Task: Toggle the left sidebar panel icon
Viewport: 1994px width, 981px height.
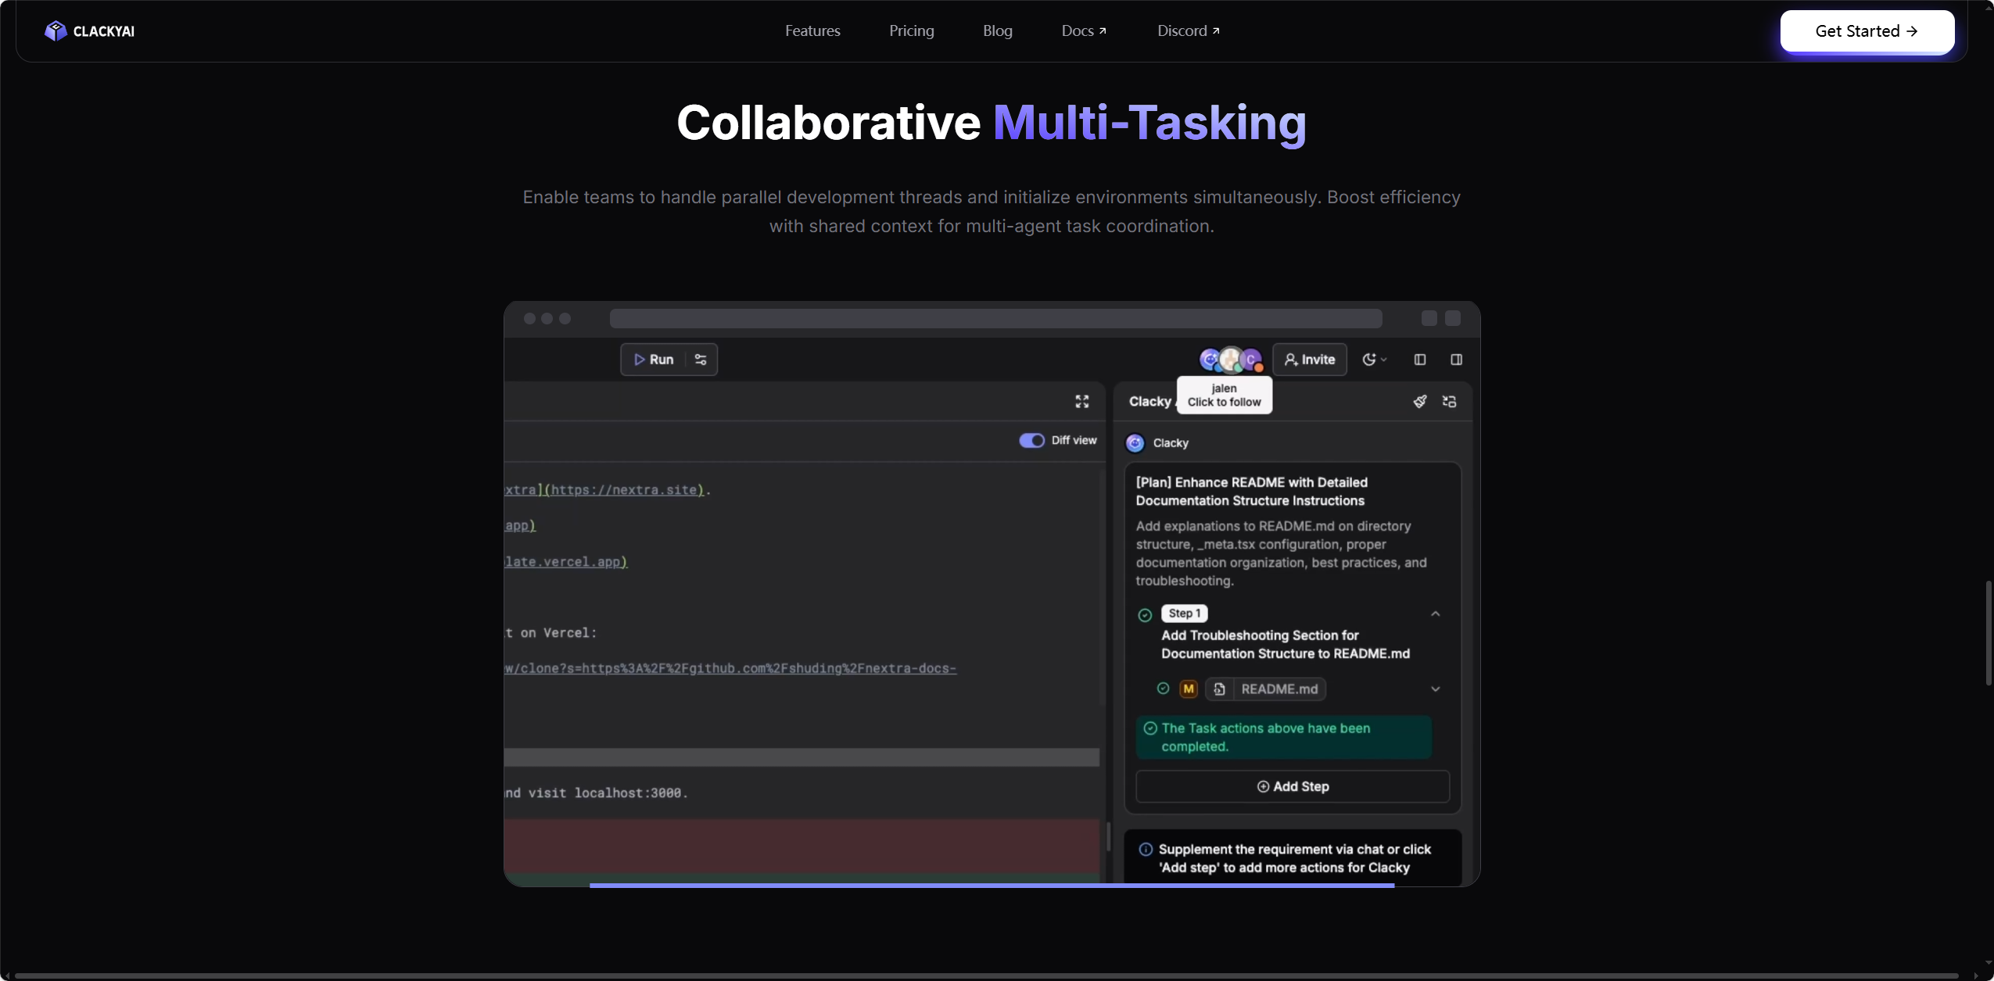Action: pyautogui.click(x=1420, y=360)
